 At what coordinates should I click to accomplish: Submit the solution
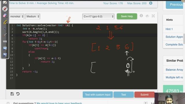click(145, 94)
